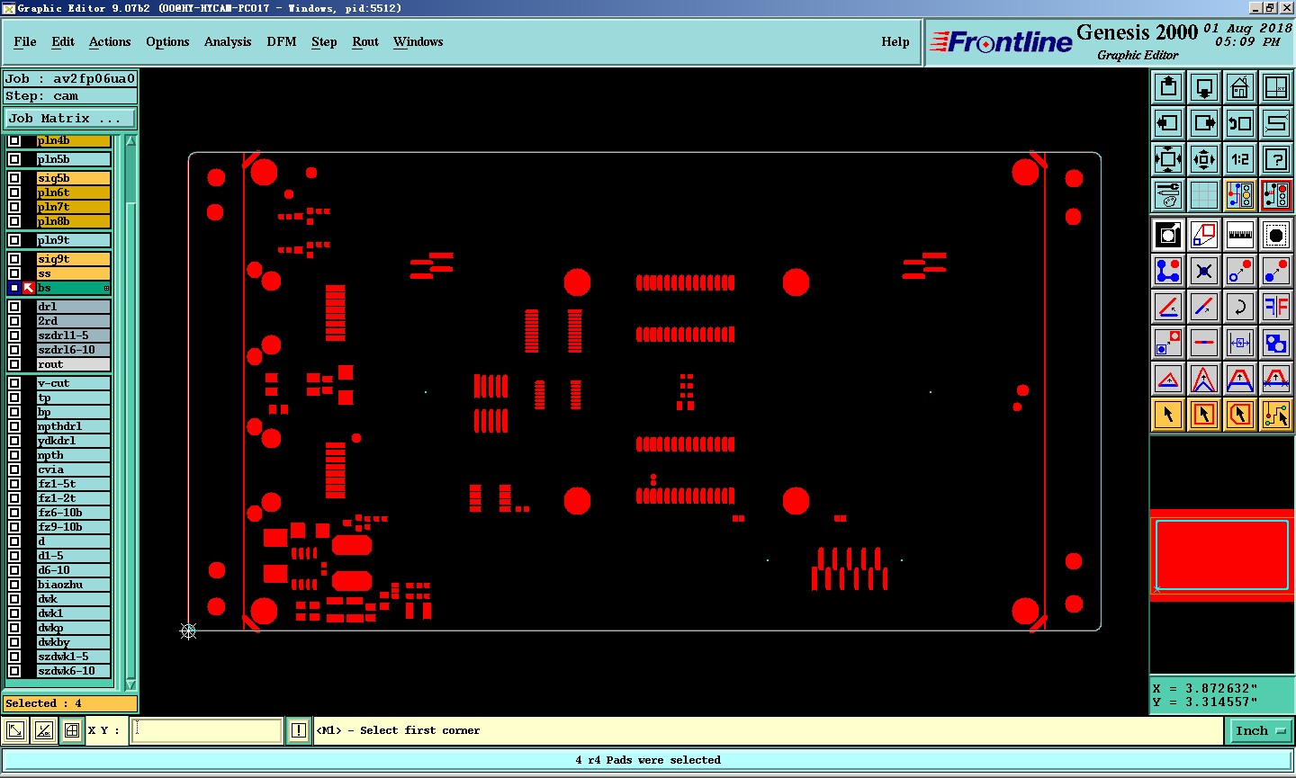Select the szdrl1-5 layer name
The image size is (1296, 778).
pos(74,335)
